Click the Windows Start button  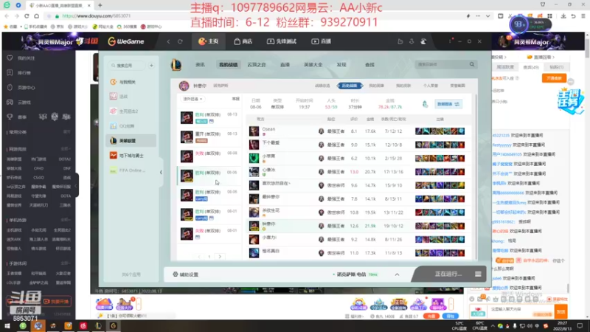click(7, 326)
